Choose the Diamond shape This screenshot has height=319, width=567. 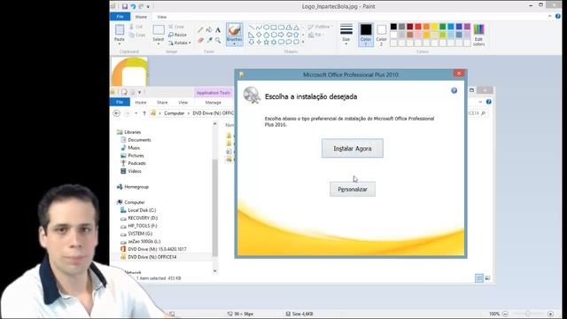click(x=259, y=35)
